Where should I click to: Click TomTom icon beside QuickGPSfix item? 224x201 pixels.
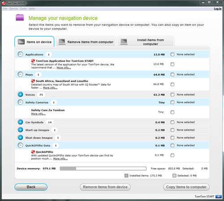point(33,152)
